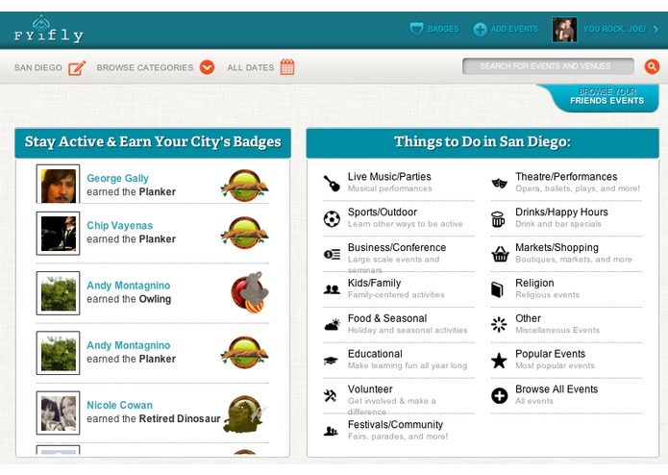Click Nicole Cowan's avatar photo
Image resolution: width=668 pixels, height=475 pixels.
58,413
